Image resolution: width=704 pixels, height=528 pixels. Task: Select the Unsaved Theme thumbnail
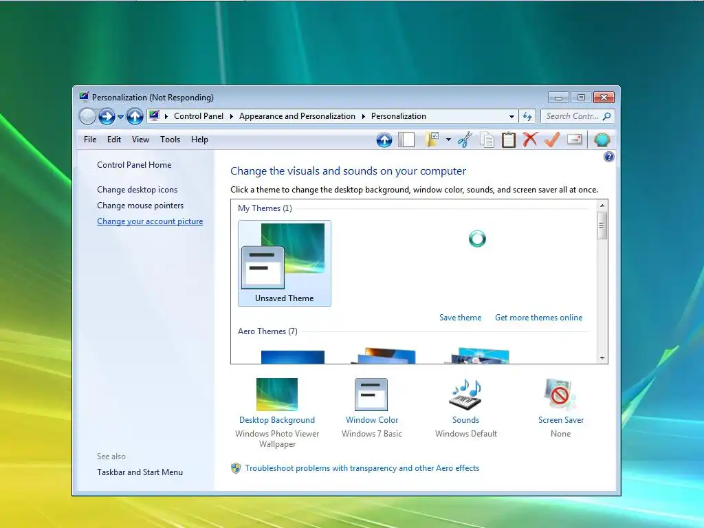(284, 263)
